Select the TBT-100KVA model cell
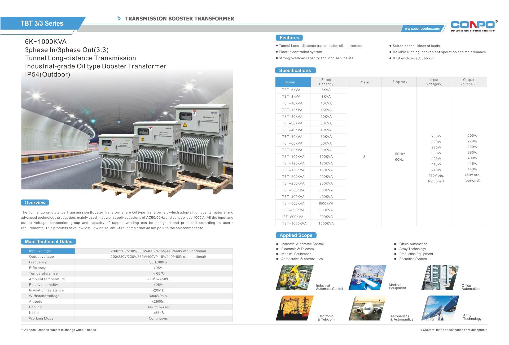The image size is (509, 345). click(x=293, y=157)
